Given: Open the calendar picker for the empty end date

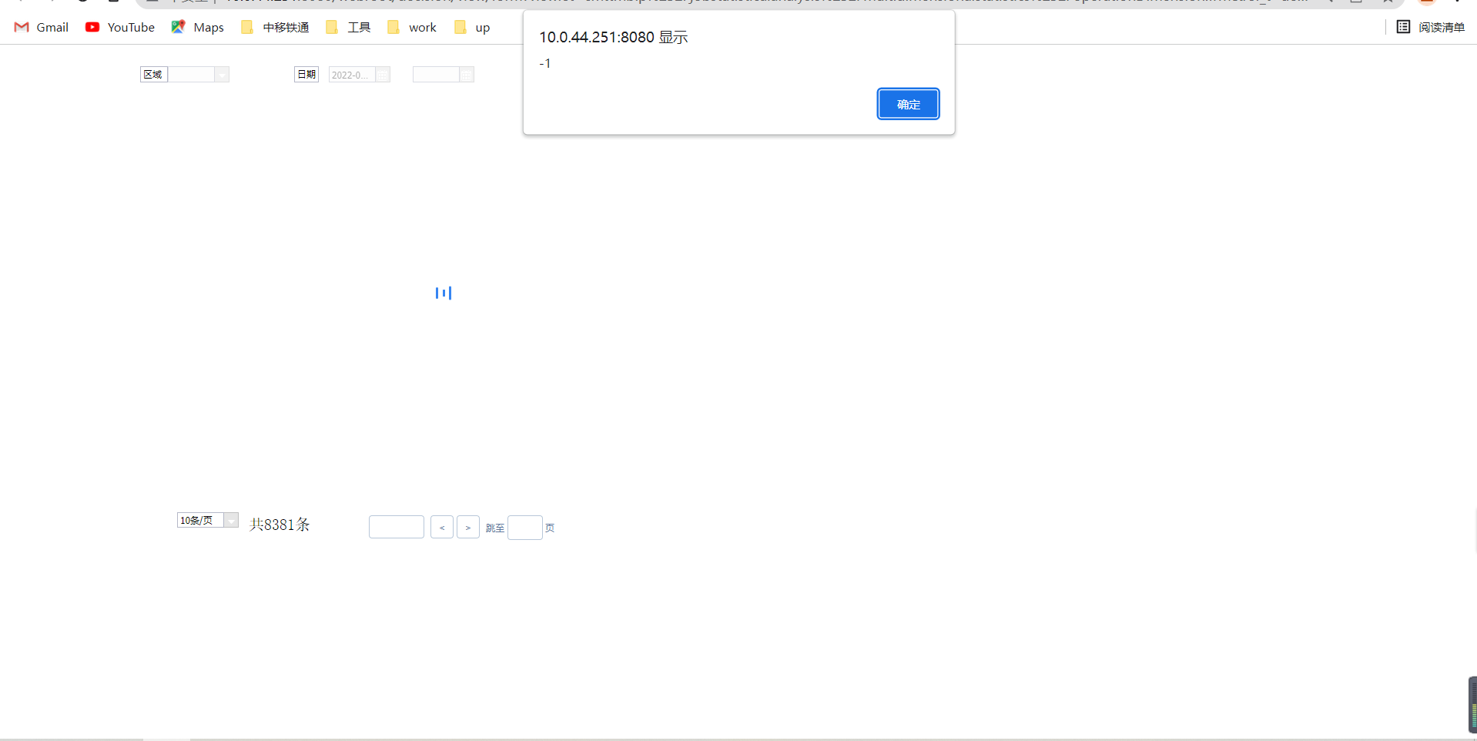Looking at the screenshot, I should click(467, 75).
